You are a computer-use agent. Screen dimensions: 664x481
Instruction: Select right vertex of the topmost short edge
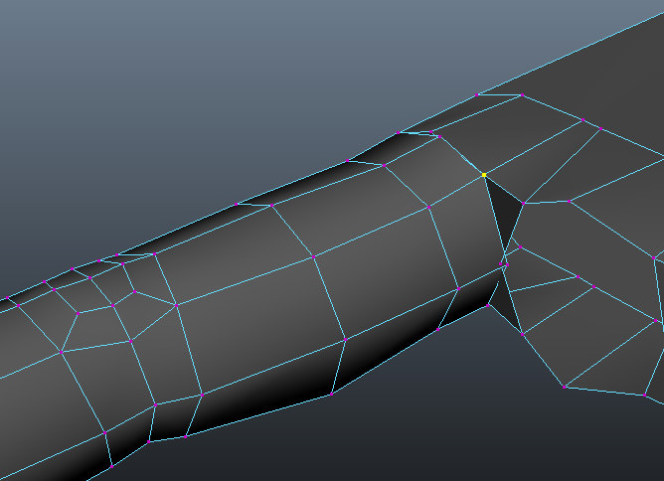521,95
